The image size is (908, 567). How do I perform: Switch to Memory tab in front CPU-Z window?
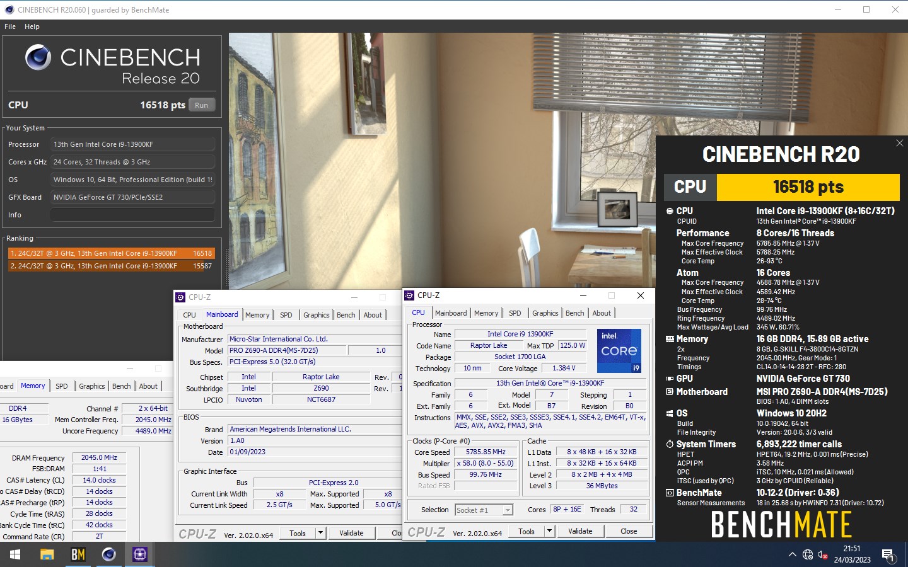[x=486, y=313]
